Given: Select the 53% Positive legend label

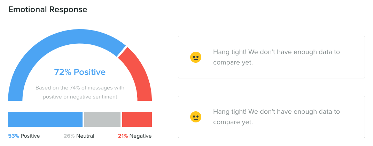Looking at the screenshot, I should point(24,136).
